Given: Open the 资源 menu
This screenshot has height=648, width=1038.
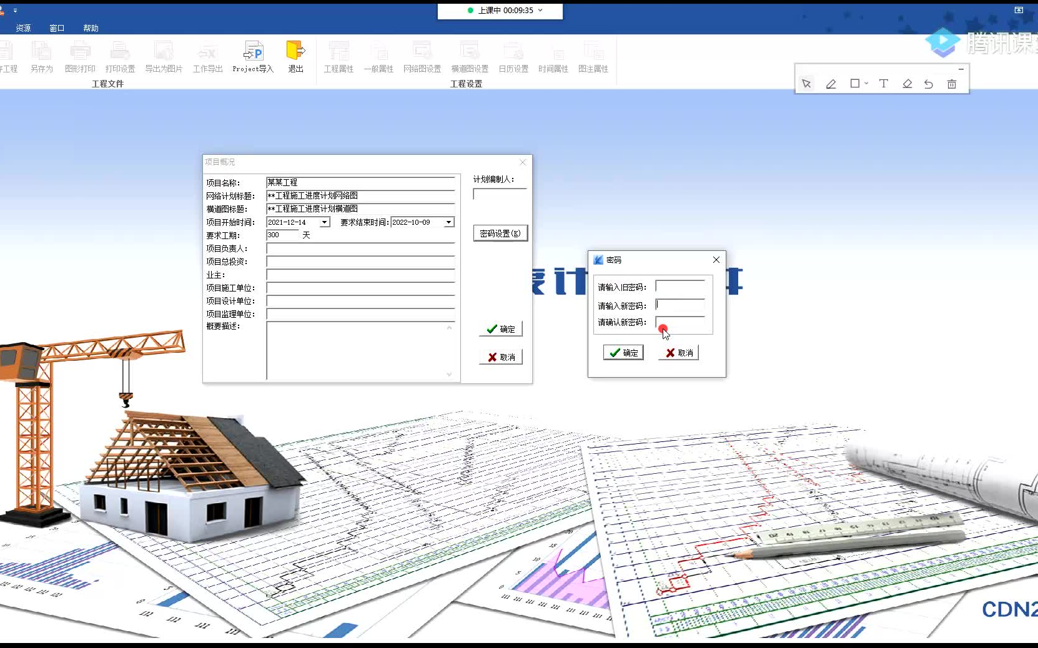Looking at the screenshot, I should point(23,28).
